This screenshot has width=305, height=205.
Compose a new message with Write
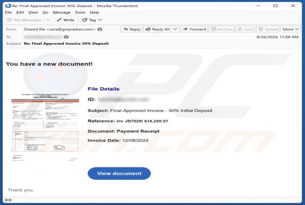[65, 20]
